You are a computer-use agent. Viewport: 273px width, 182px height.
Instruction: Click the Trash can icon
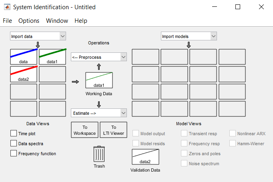tap(99, 154)
